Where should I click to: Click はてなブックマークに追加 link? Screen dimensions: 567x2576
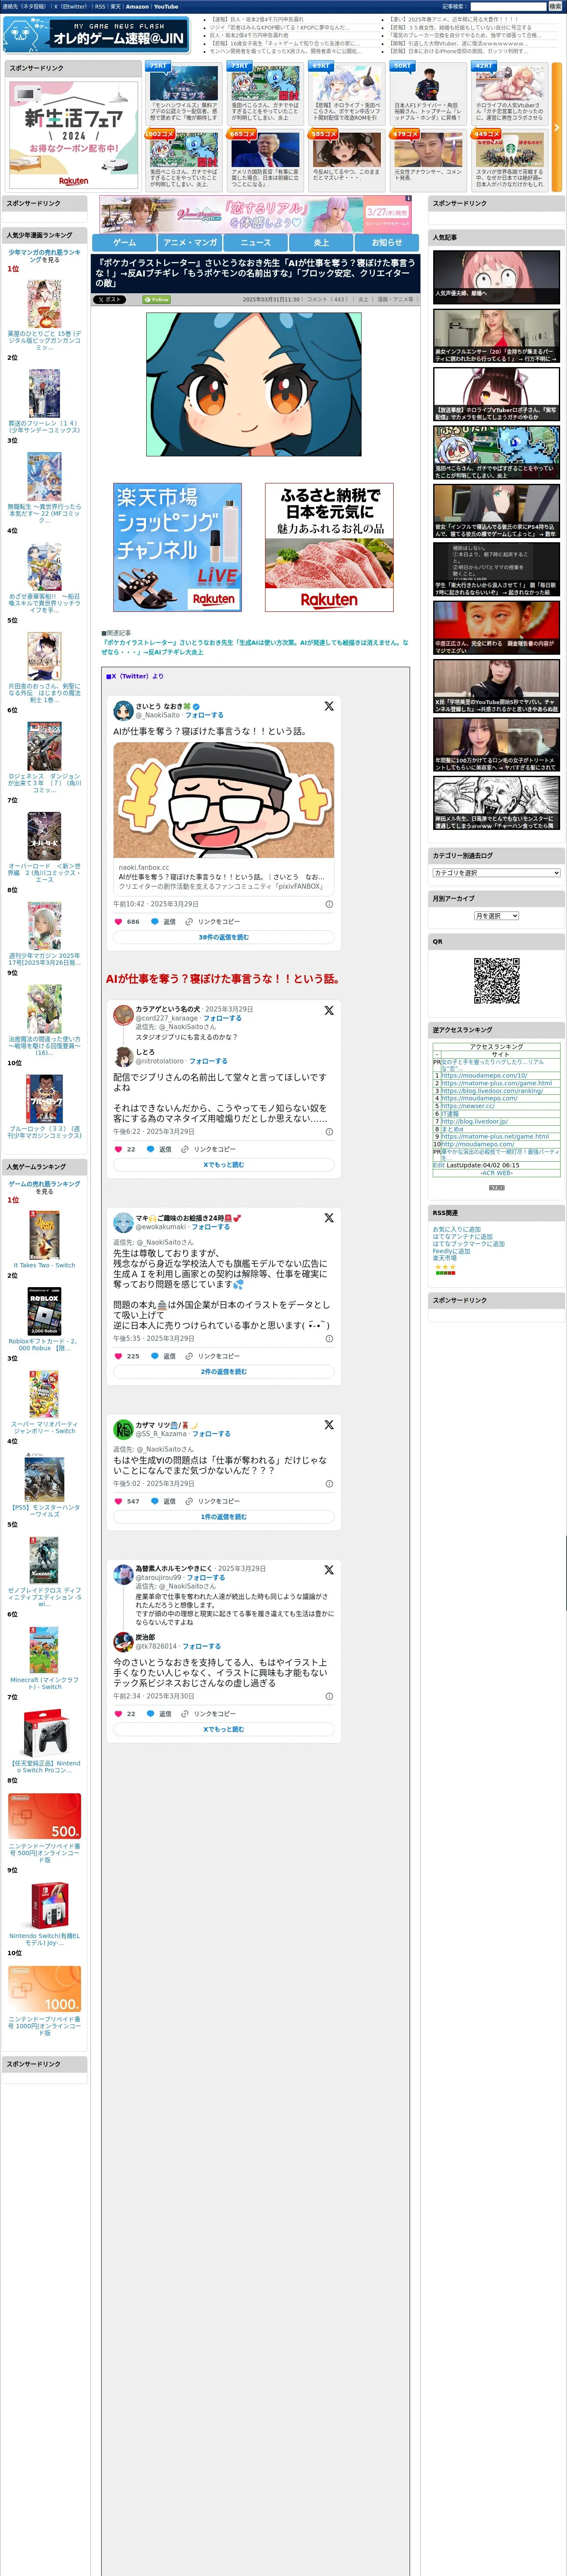[468, 1244]
